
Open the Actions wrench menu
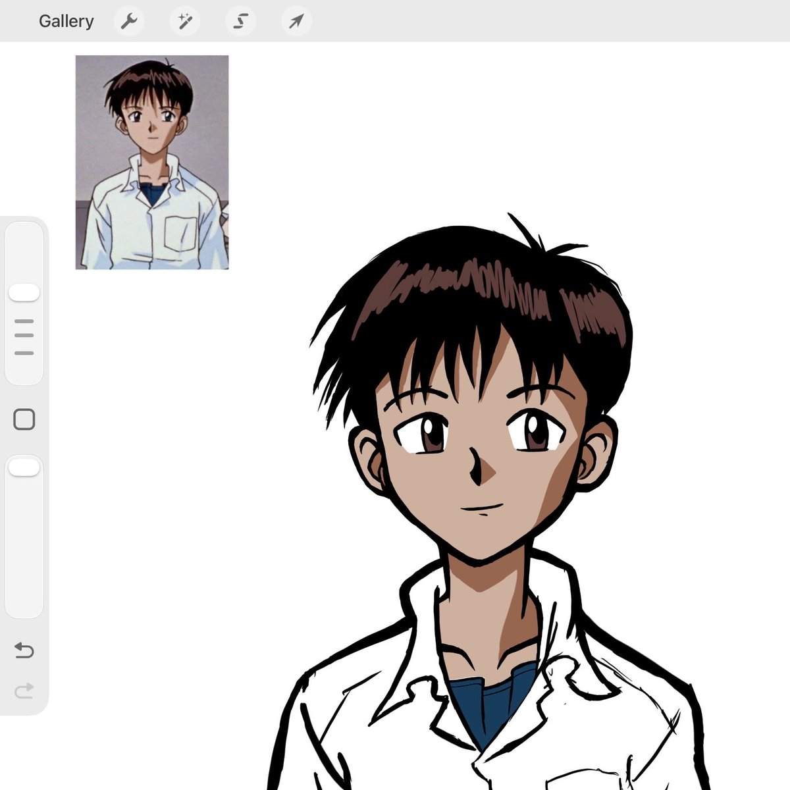point(129,21)
